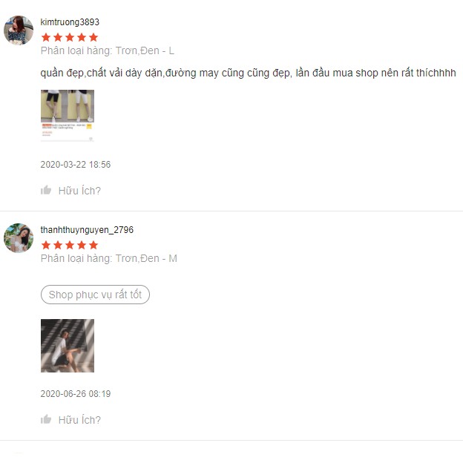
Task: Open thanhthuynguyen_2796's review photo thumbnail
Action: tap(68, 346)
